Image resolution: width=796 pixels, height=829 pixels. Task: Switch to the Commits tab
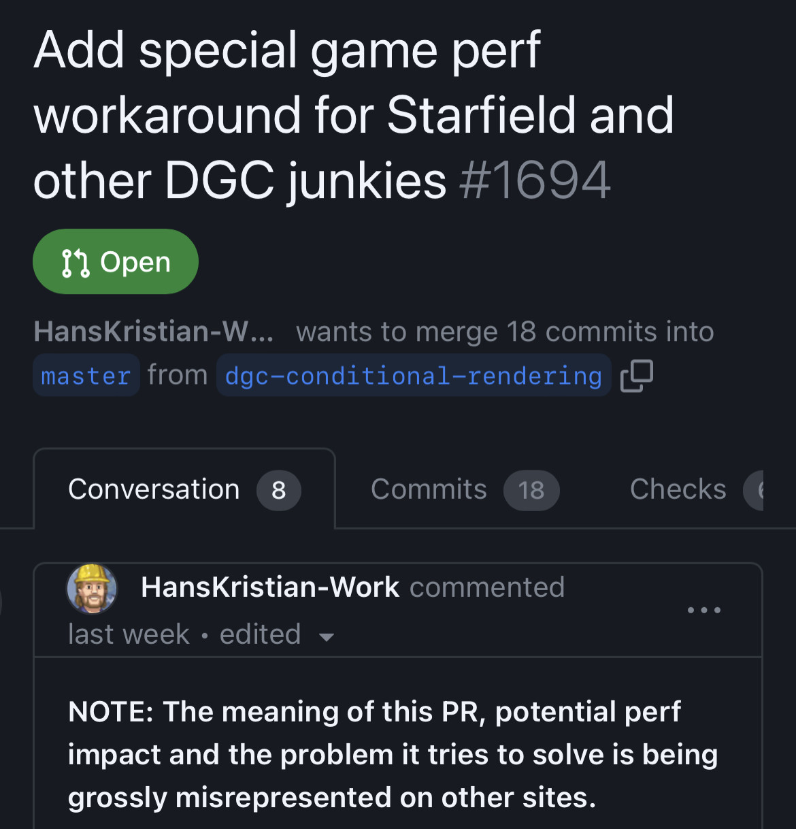point(429,489)
